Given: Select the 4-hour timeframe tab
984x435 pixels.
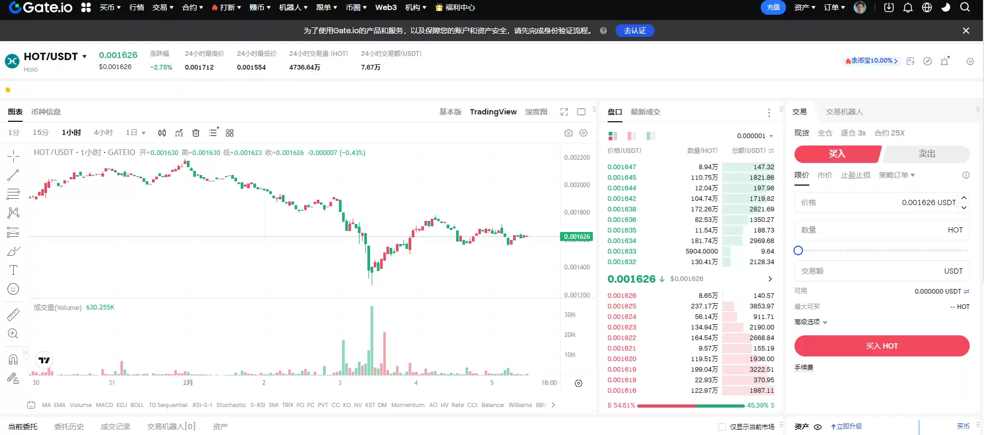Looking at the screenshot, I should point(103,132).
